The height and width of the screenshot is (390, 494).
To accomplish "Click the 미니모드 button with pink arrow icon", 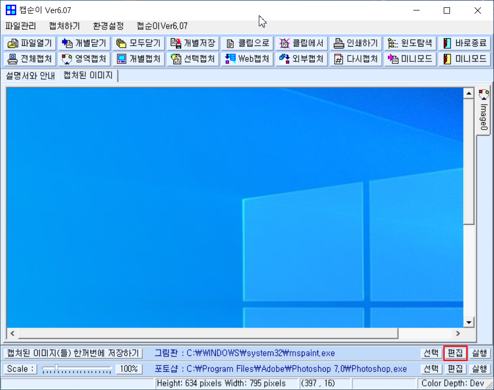I will [x=410, y=59].
